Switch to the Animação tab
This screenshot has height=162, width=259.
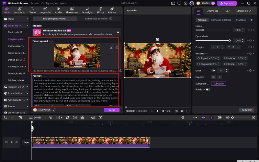click(x=213, y=11)
